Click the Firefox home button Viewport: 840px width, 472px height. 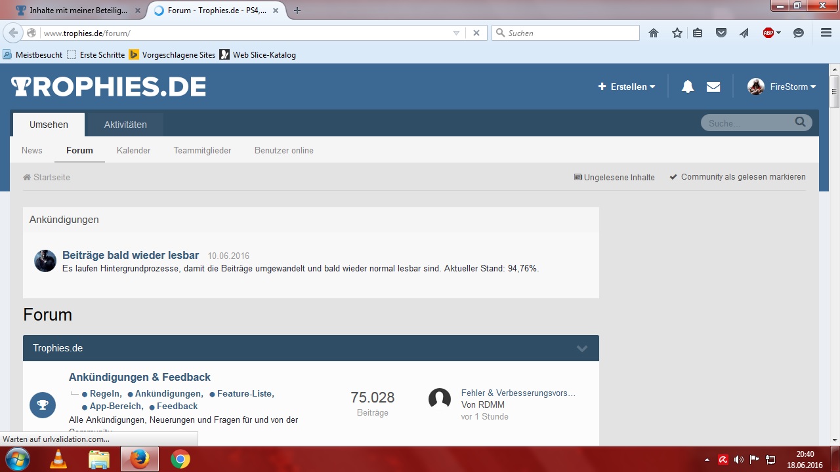654,33
